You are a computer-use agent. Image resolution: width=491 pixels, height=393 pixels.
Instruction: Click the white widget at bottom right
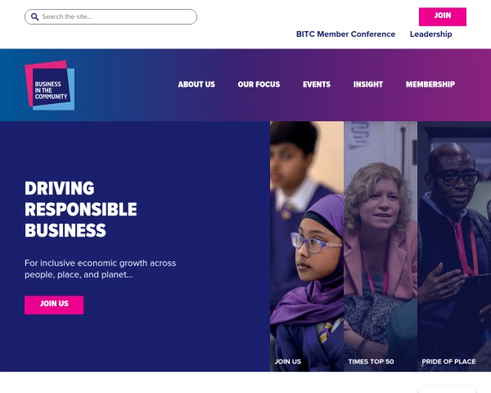click(447, 390)
